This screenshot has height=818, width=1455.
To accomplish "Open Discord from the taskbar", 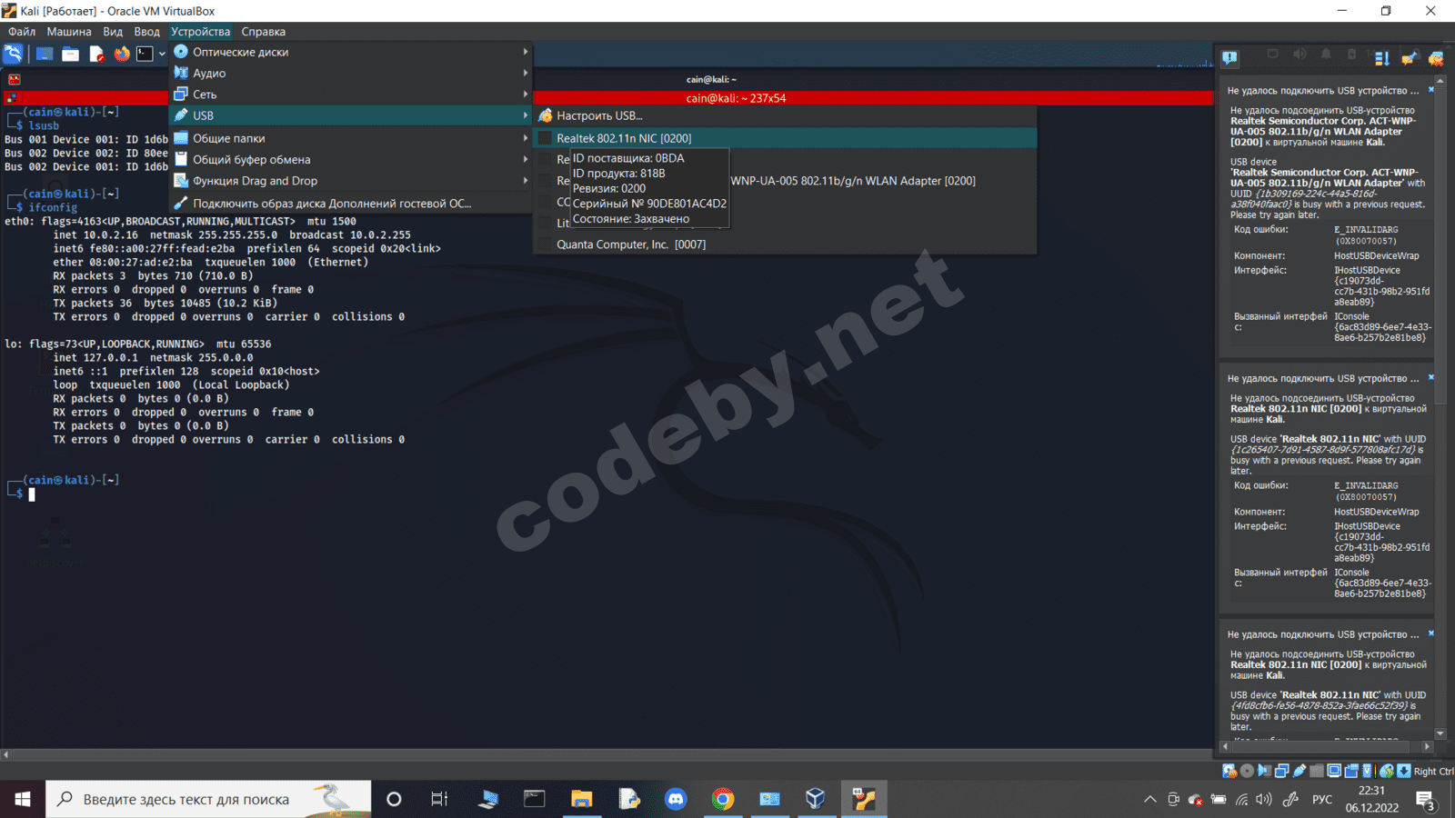I will (676, 799).
